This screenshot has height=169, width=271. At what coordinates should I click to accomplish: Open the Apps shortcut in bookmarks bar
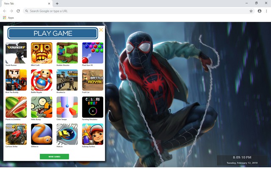click(x=8, y=18)
